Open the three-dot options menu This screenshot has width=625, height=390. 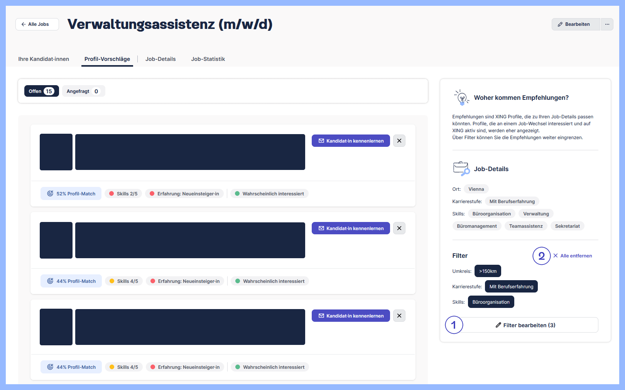pyautogui.click(x=607, y=24)
